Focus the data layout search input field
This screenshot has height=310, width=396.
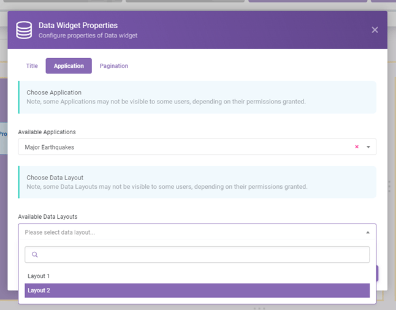click(202, 255)
